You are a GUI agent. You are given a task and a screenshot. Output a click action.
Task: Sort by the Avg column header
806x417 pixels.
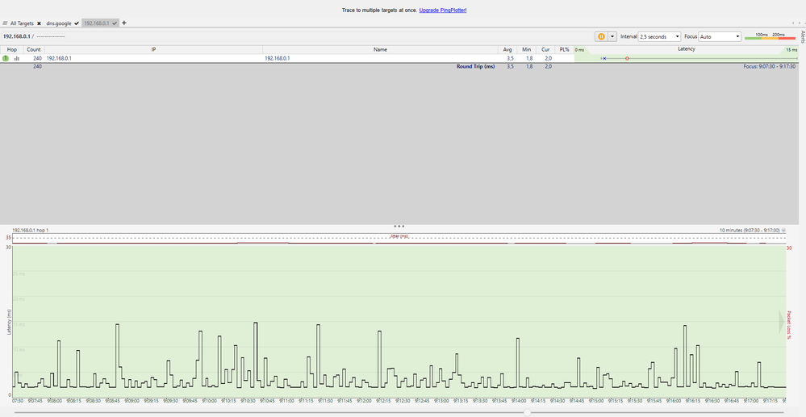click(x=507, y=49)
